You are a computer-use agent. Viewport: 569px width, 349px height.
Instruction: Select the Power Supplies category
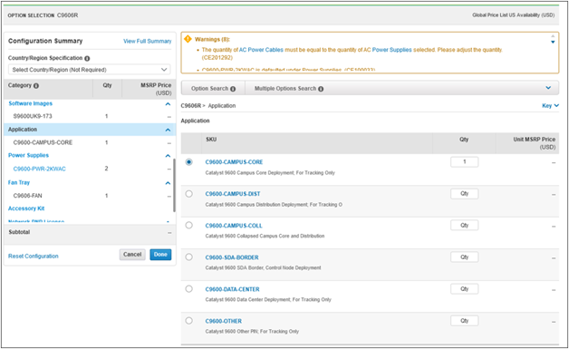tap(28, 155)
